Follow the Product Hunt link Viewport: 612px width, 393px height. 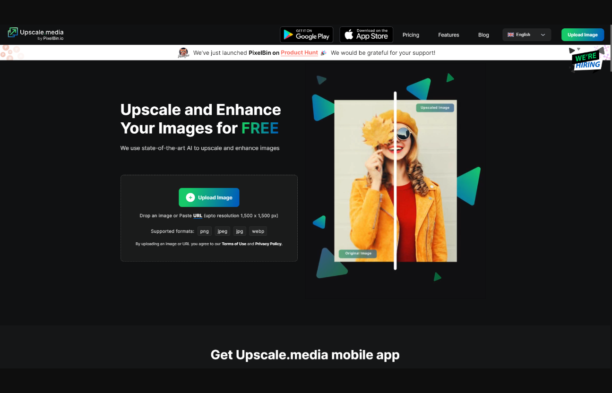299,53
